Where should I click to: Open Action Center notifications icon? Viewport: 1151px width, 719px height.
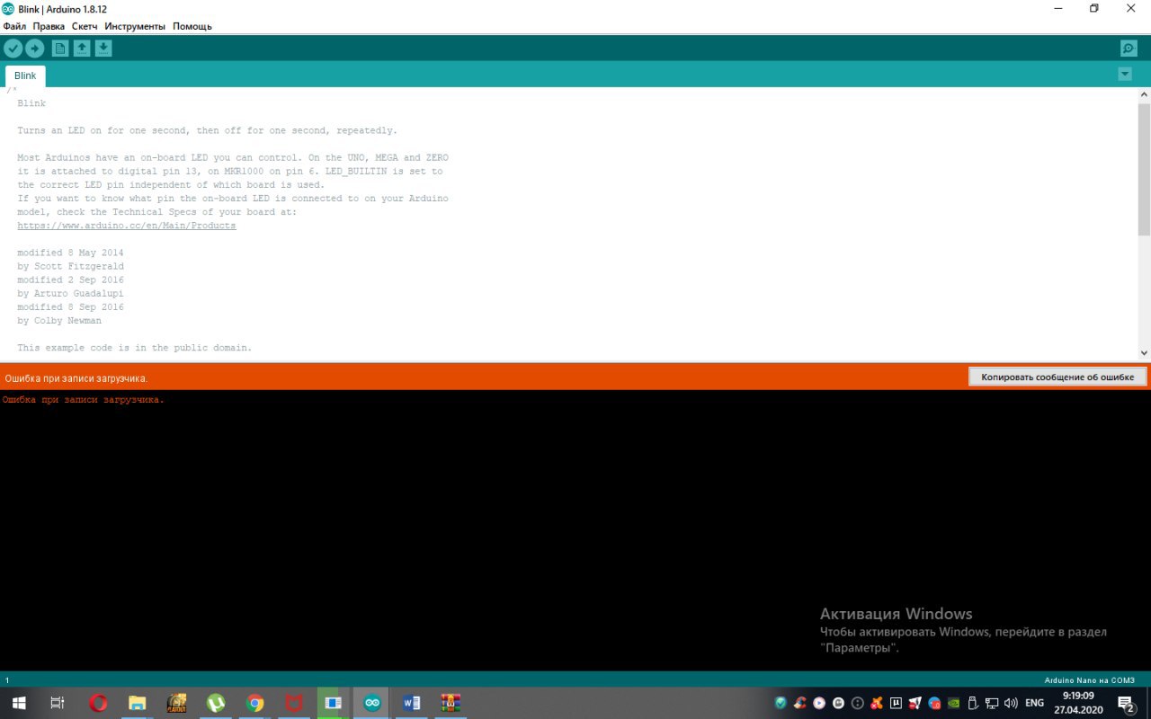click(1125, 703)
